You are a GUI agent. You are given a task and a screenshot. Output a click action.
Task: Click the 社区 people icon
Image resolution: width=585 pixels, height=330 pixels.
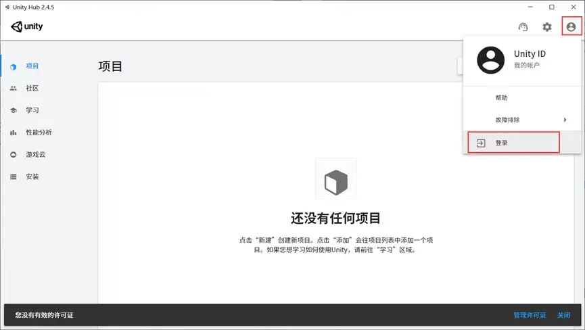pyautogui.click(x=14, y=89)
